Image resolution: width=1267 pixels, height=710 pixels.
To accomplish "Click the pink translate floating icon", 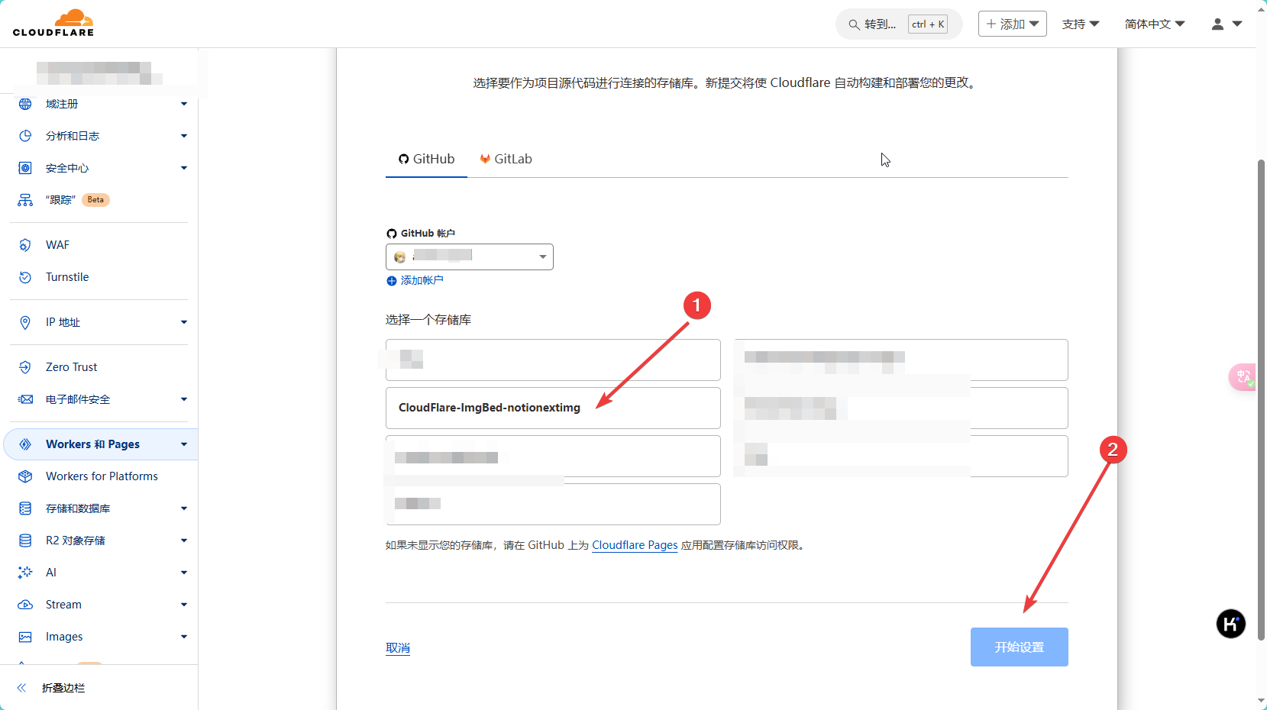I will click(1243, 377).
